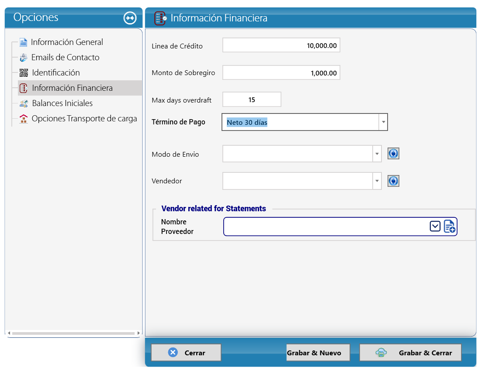Screen dimensions: 485x371
Task: Click the Información General document icon
Action: 23,42
